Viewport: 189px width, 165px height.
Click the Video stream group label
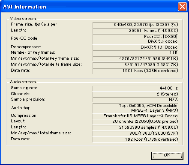point(23,19)
